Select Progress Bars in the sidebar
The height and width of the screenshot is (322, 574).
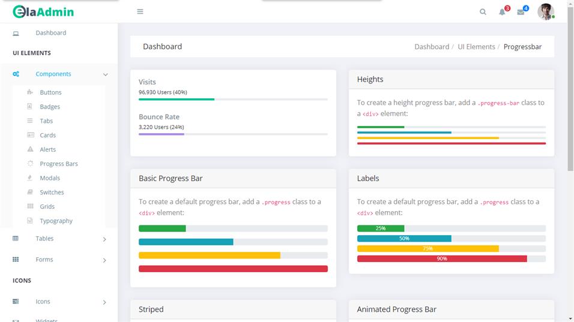click(59, 164)
